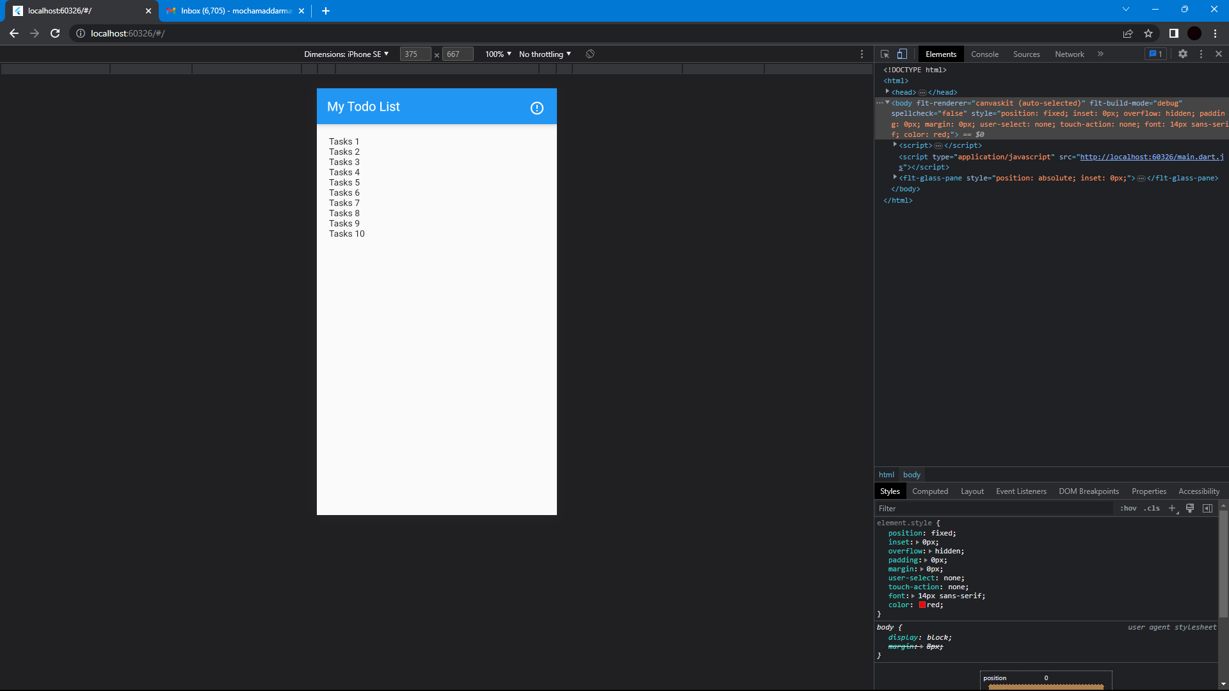1229x691 pixels.
Task: Click the red color swatch next to color property
Action: (x=922, y=605)
